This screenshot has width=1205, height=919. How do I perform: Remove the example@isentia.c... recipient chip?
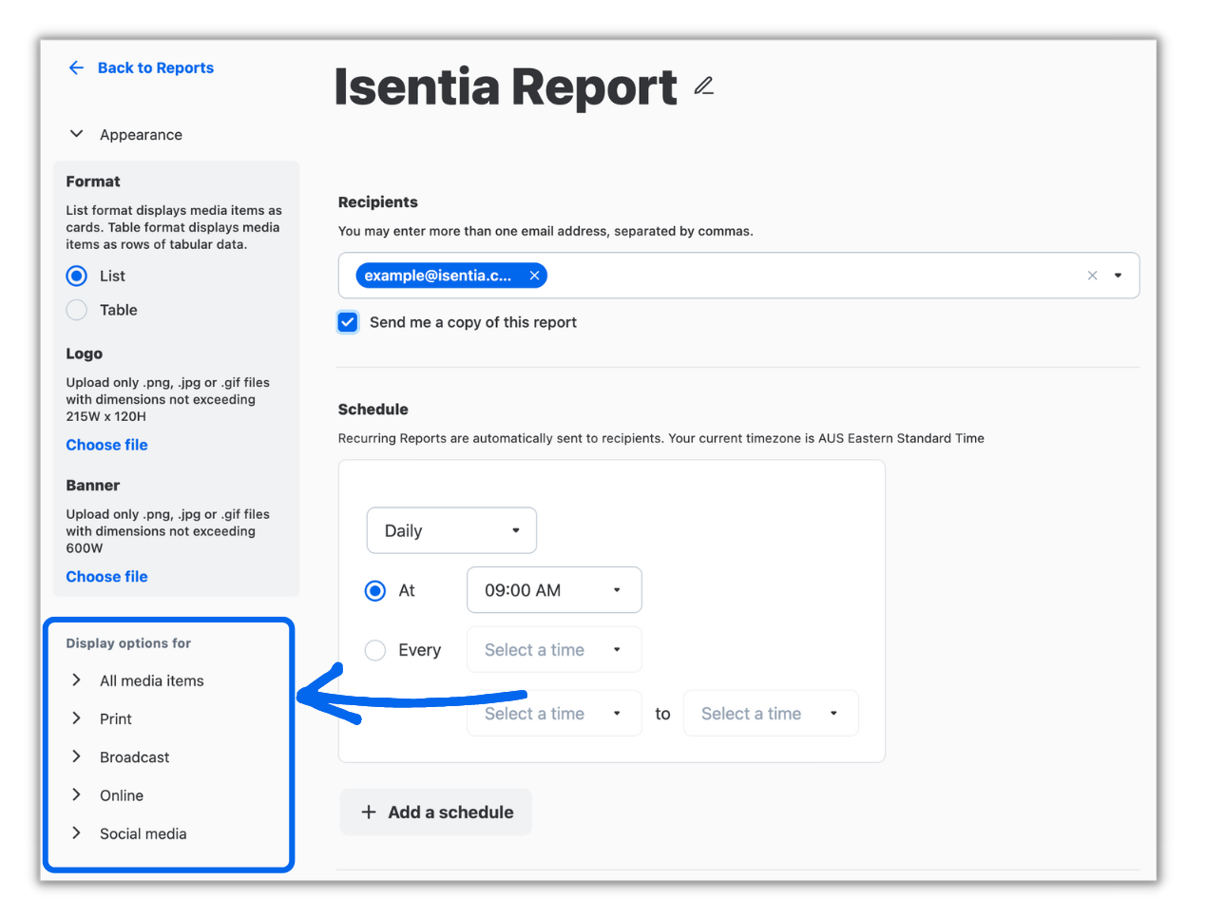[534, 276]
